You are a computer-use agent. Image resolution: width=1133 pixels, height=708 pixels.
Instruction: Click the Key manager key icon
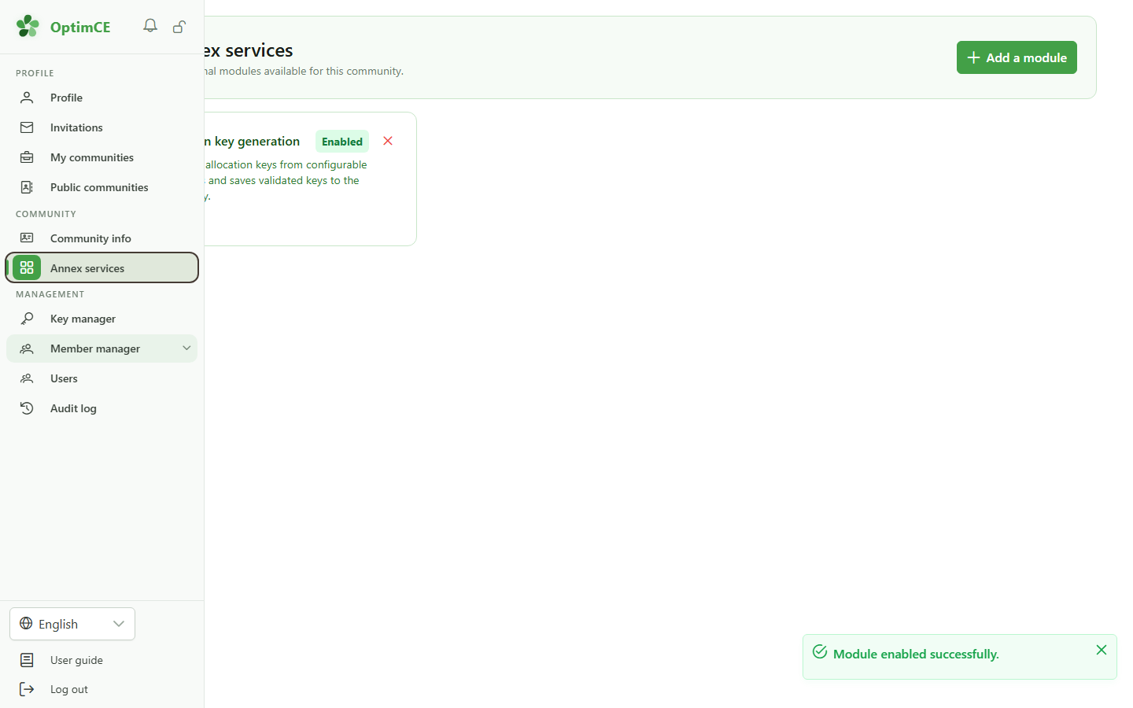pyautogui.click(x=27, y=319)
